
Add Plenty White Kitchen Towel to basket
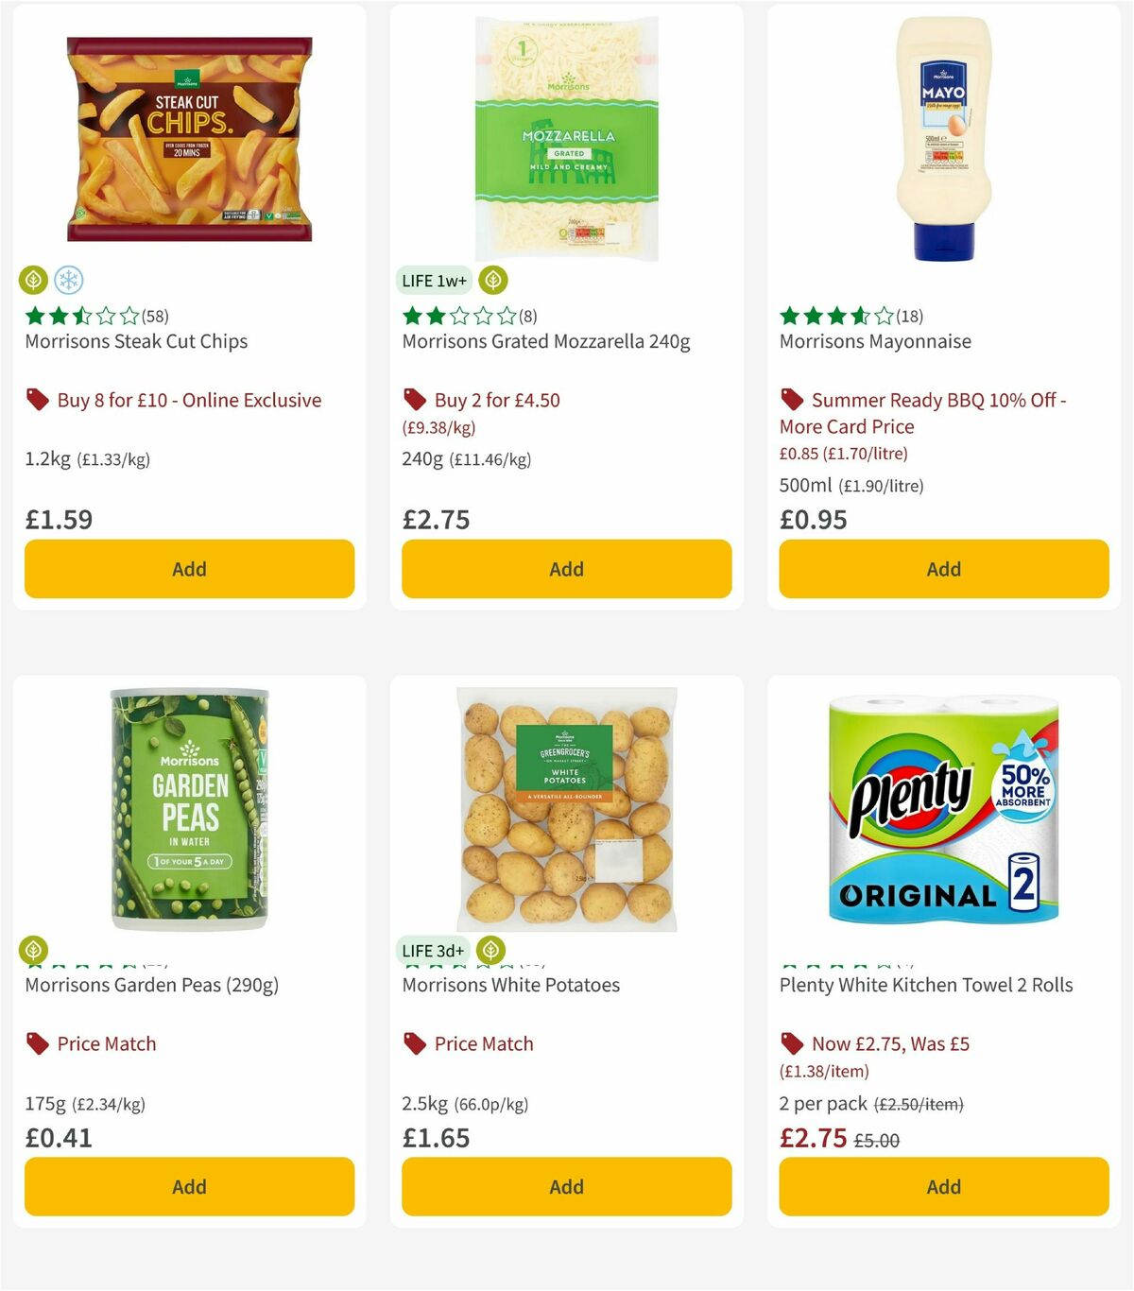point(943,1186)
